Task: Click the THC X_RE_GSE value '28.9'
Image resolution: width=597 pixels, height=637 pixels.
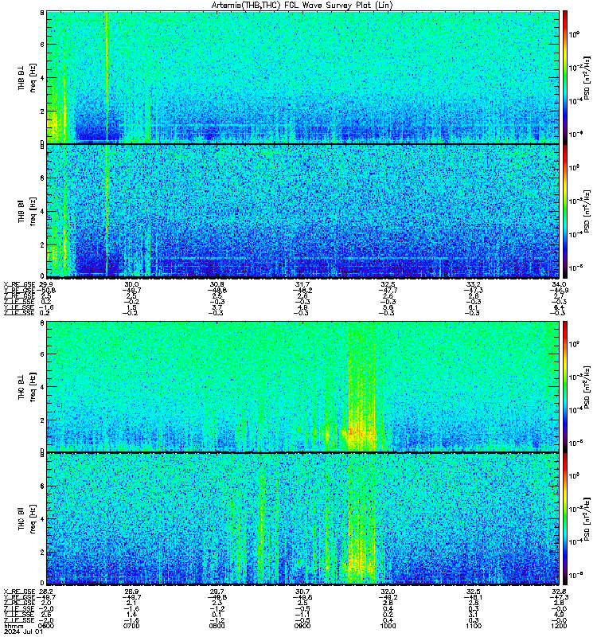Action: 131,592
